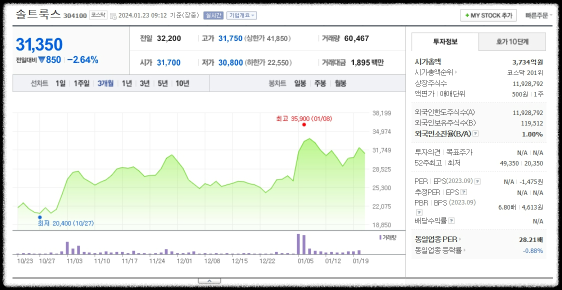The height and width of the screenshot is (290, 562).
Task: Click the 솔트룩스 stock name title
Action: click(38, 14)
